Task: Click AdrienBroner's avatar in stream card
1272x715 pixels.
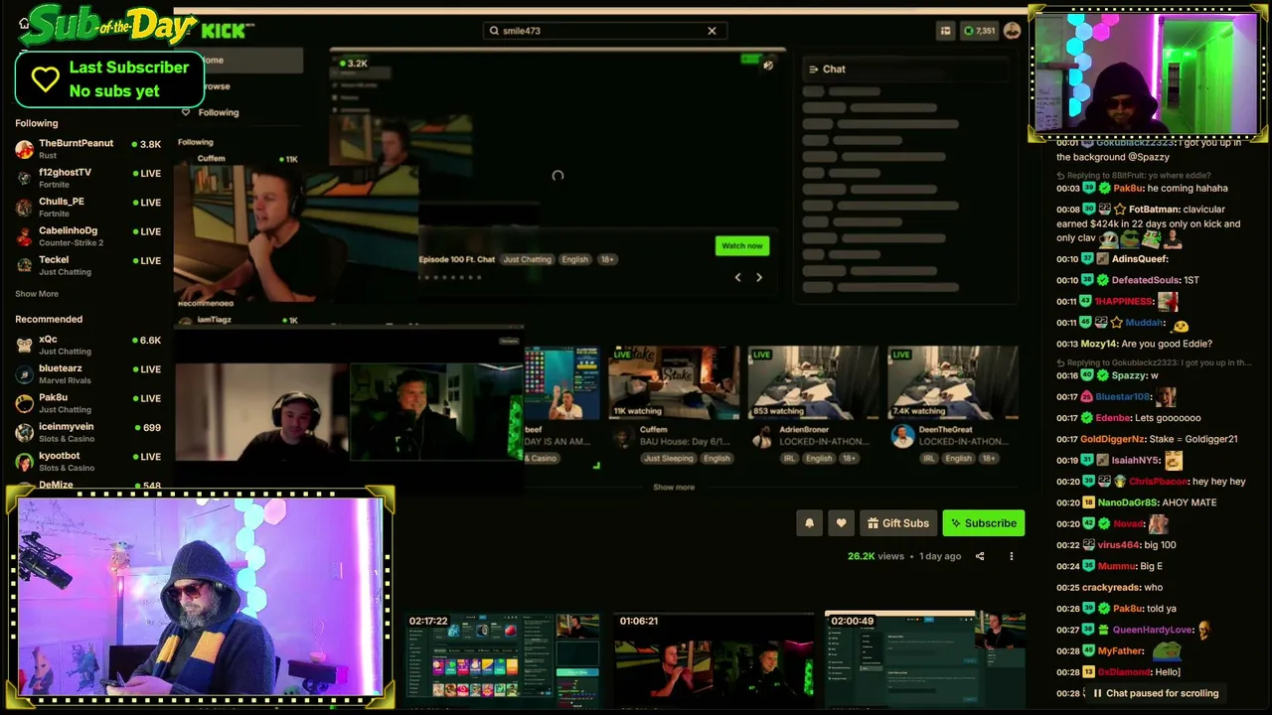Action: point(762,437)
